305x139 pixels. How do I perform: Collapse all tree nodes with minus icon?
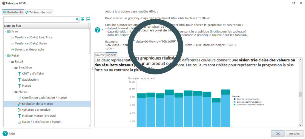pos(88,19)
